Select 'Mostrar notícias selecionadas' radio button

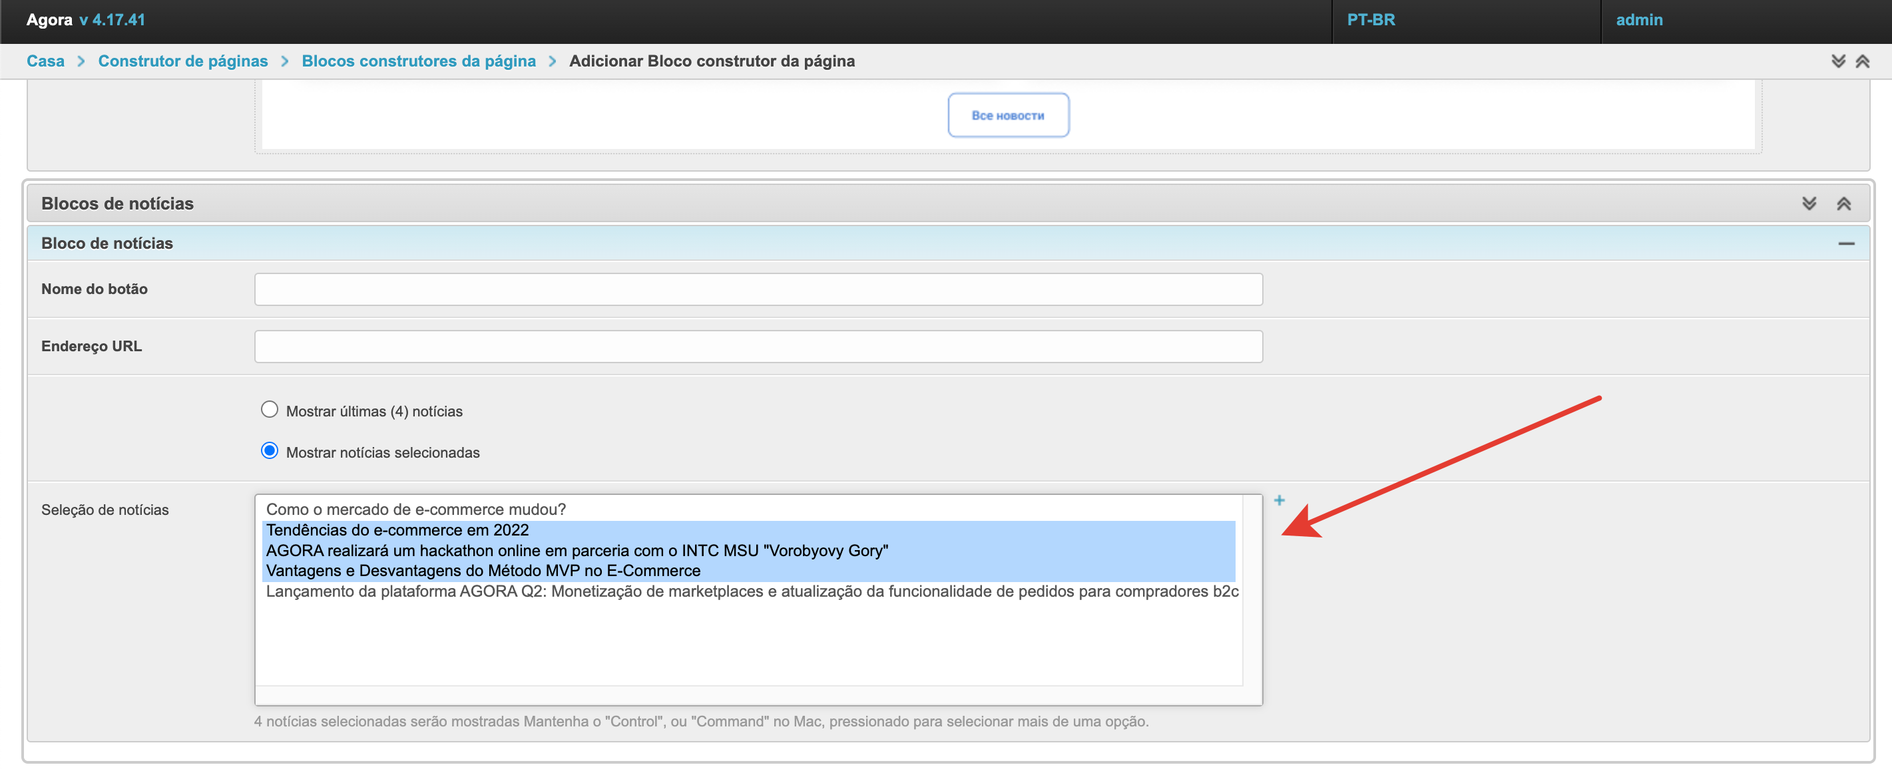coord(270,450)
